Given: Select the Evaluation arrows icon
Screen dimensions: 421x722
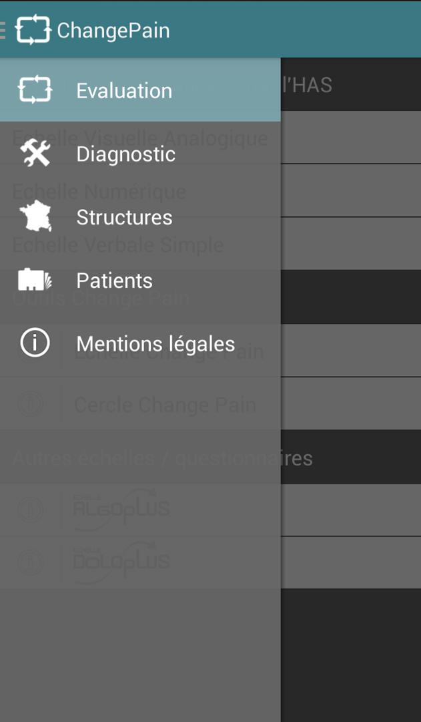Looking at the screenshot, I should click(x=35, y=90).
